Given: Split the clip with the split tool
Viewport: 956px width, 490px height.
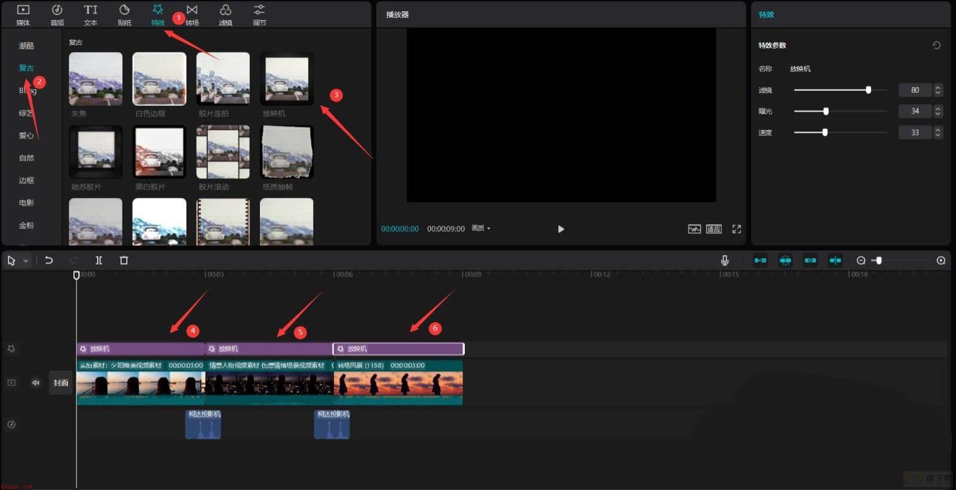Looking at the screenshot, I should tap(99, 261).
